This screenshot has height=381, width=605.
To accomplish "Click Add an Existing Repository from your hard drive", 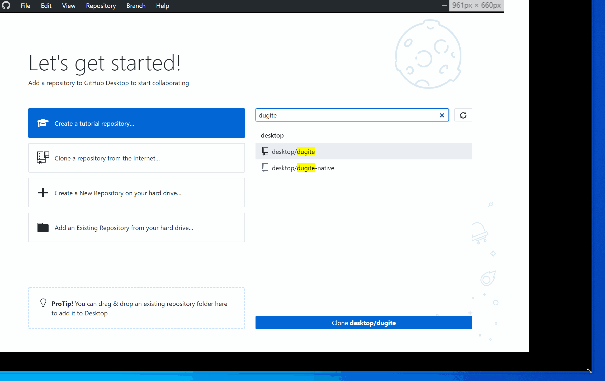I will click(x=136, y=227).
